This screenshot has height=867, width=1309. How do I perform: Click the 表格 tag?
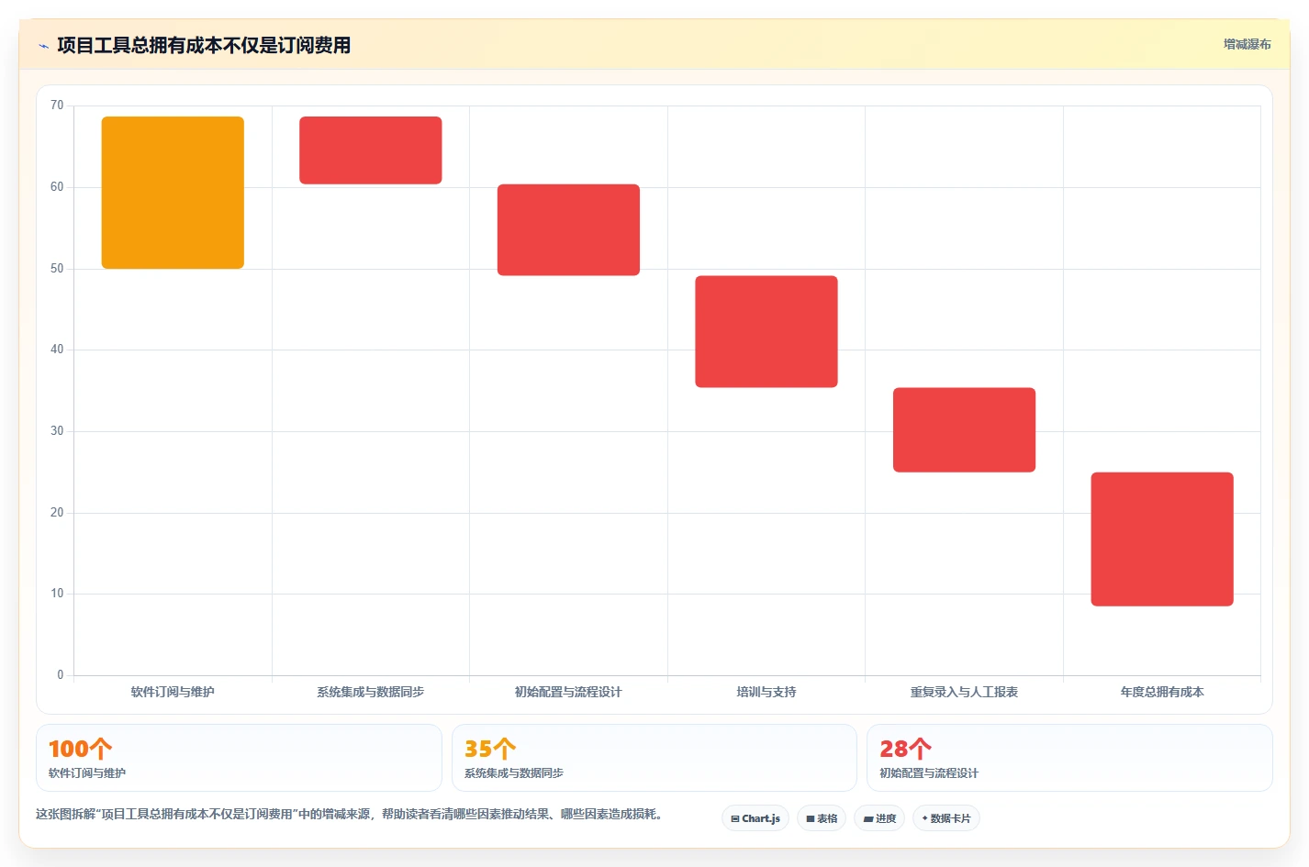822,818
